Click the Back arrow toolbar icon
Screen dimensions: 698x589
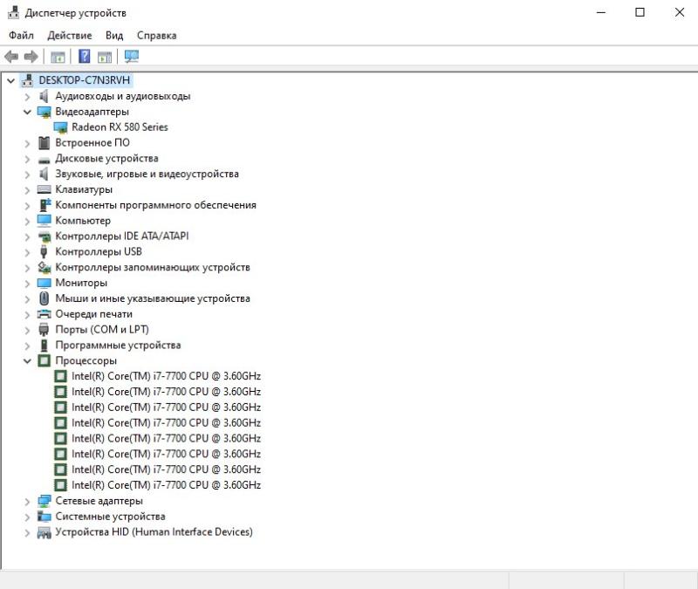pyautogui.click(x=11, y=57)
